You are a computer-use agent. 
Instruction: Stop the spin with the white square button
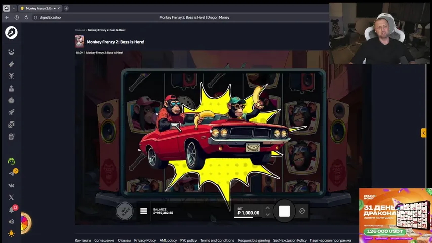tap(284, 211)
